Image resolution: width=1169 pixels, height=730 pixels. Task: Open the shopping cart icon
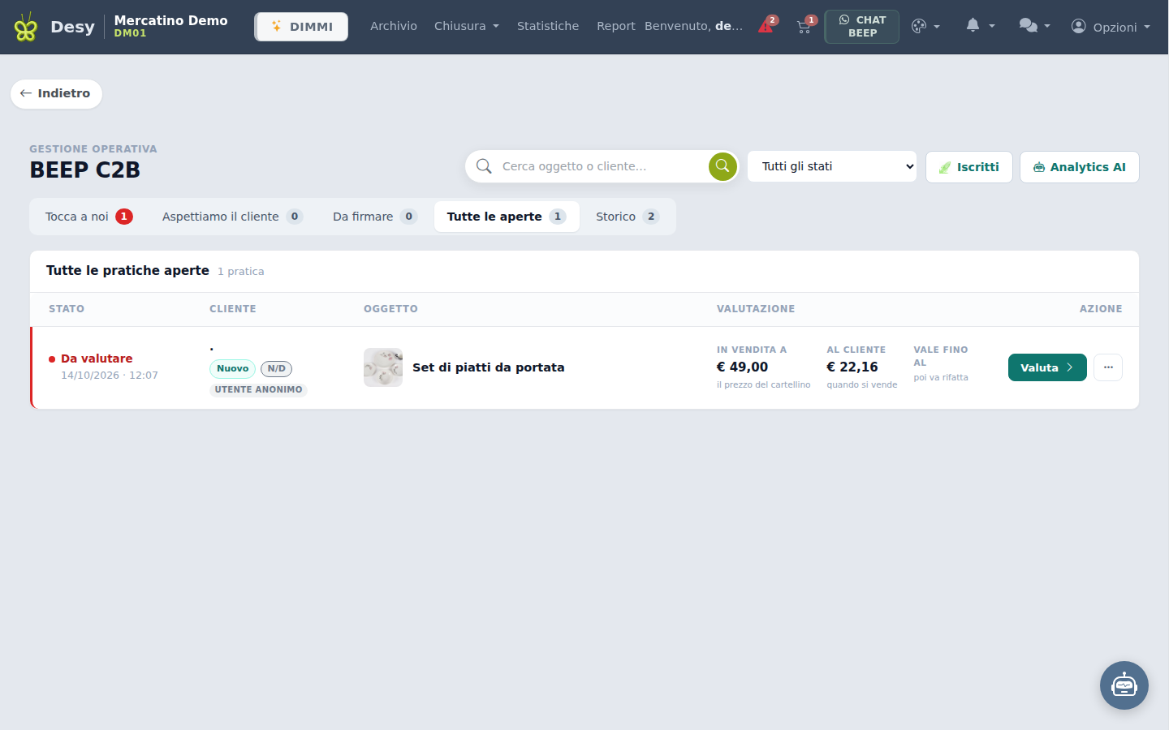point(804,26)
